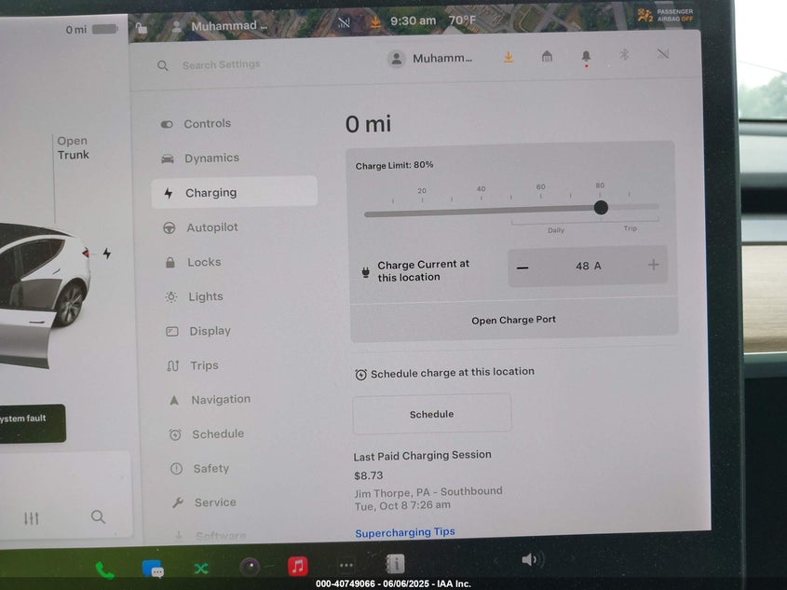Open the Supercharging Tips link

[405, 532]
